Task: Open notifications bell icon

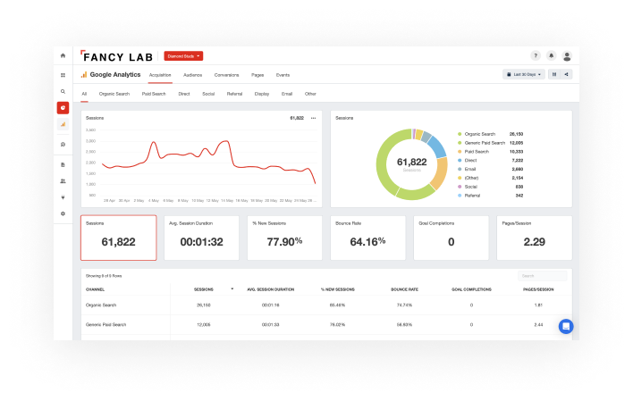Action: point(551,55)
